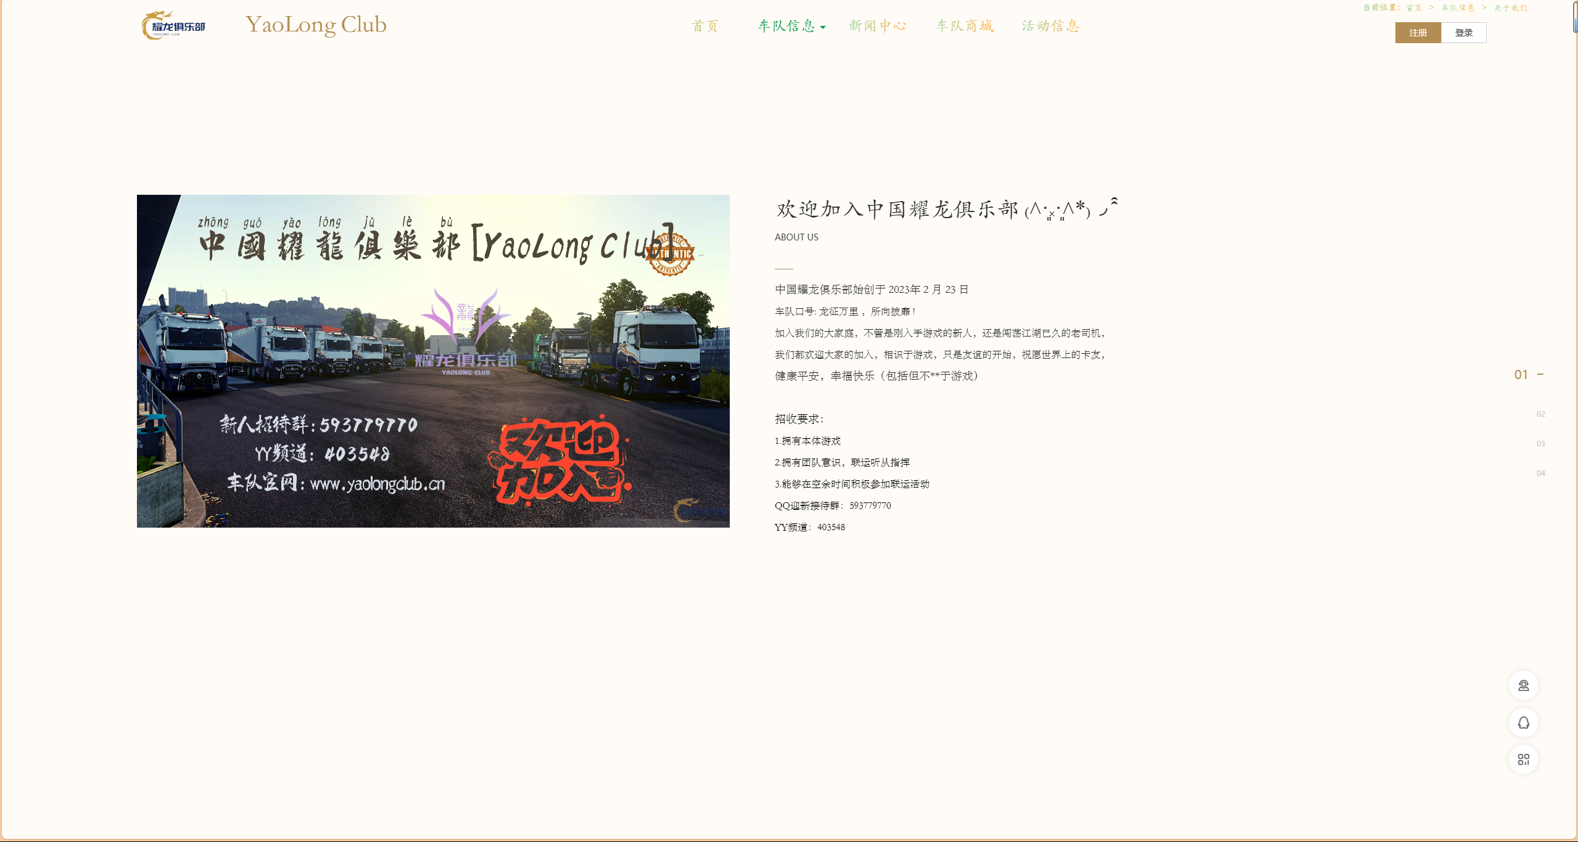Click the customer service headset icon
Viewport: 1578px width, 842px height.
pos(1523,685)
